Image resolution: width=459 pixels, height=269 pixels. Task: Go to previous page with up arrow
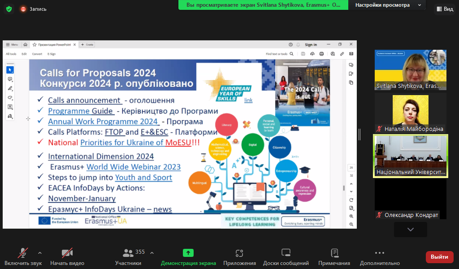point(351,184)
